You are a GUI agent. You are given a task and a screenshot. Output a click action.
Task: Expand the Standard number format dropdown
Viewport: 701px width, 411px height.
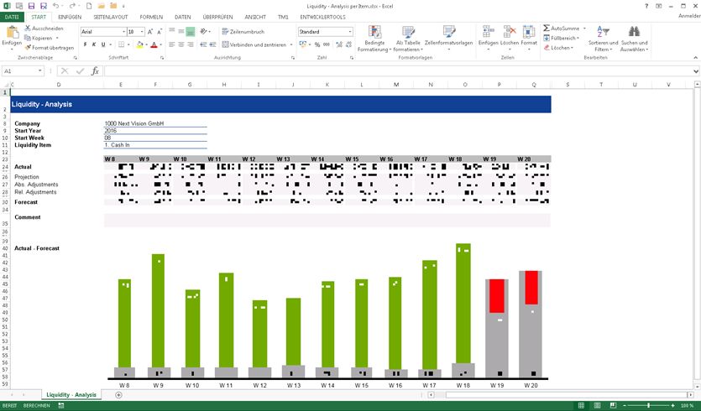pyautogui.click(x=349, y=32)
